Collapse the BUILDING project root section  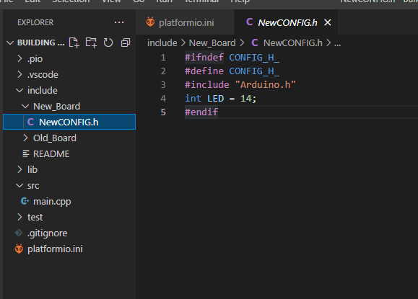pyautogui.click(x=10, y=43)
